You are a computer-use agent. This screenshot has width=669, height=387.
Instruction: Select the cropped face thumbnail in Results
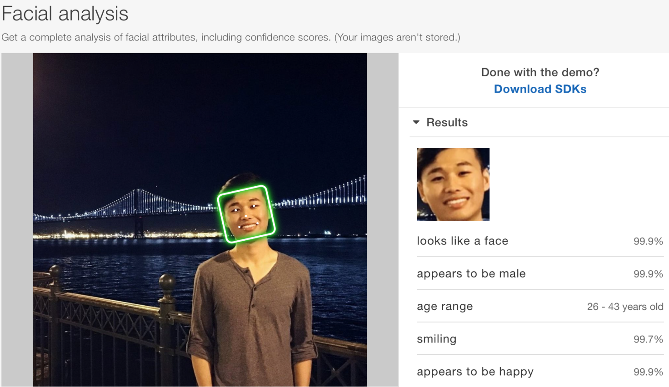pos(453,184)
